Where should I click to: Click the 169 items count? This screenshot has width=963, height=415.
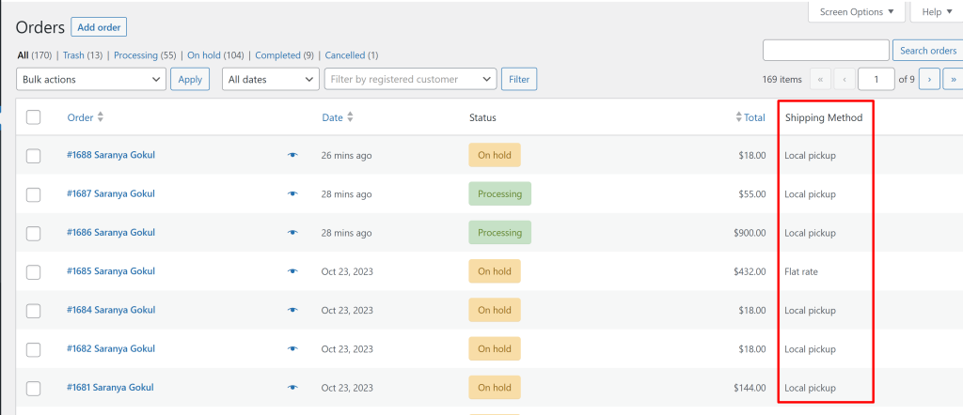click(x=781, y=80)
